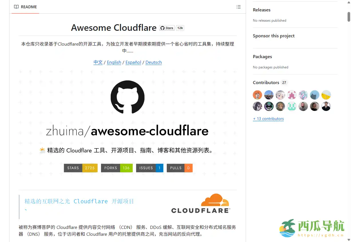
Task: Click the README book icon
Action: coord(16,7)
